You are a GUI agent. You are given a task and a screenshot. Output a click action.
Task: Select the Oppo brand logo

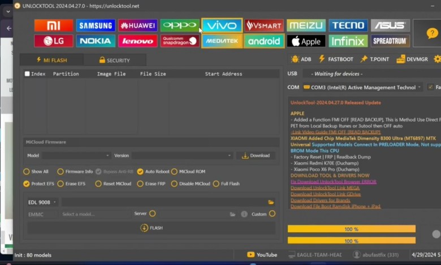pyautogui.click(x=180, y=25)
